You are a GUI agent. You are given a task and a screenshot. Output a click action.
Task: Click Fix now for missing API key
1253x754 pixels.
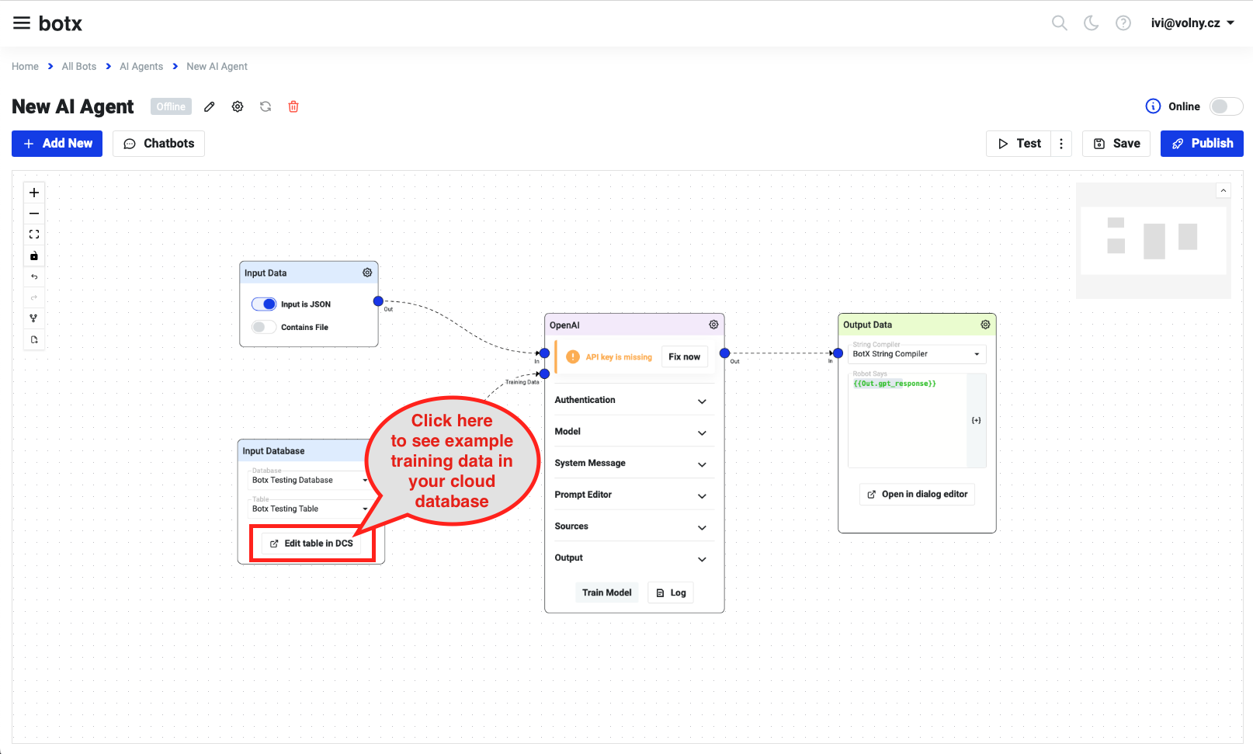pyautogui.click(x=684, y=357)
